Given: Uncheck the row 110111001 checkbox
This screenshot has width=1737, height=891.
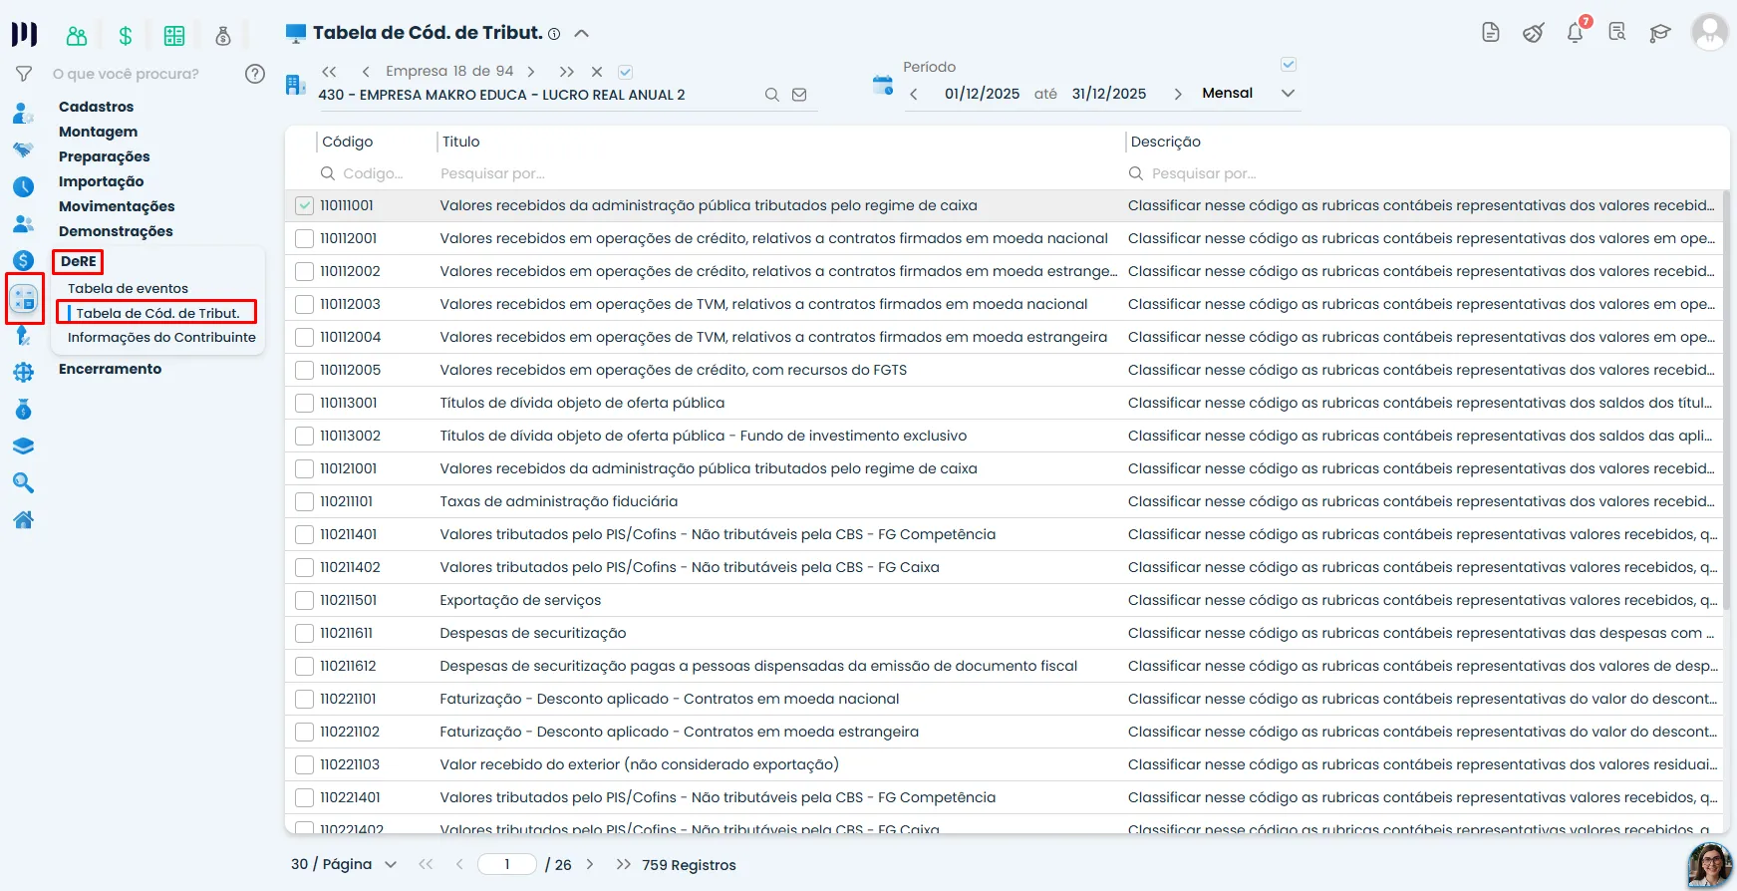Looking at the screenshot, I should 305,206.
